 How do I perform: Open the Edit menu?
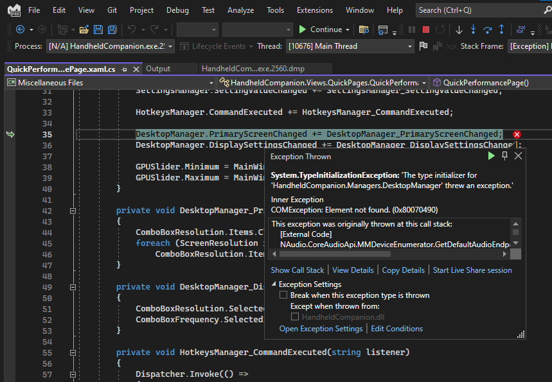tap(58, 10)
